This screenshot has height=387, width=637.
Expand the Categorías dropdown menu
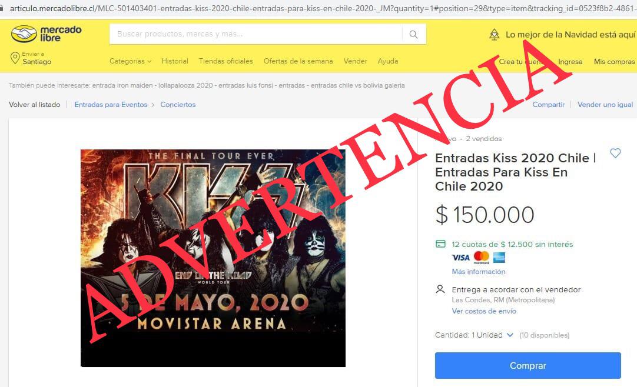[130, 61]
